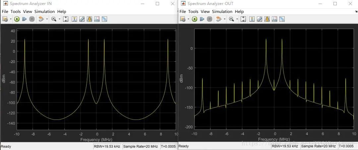Screen dimensions: 358x150
Task: Click 'Sample Rate=20 MHz' status in Analyzer OUT
Action: tap(318, 146)
